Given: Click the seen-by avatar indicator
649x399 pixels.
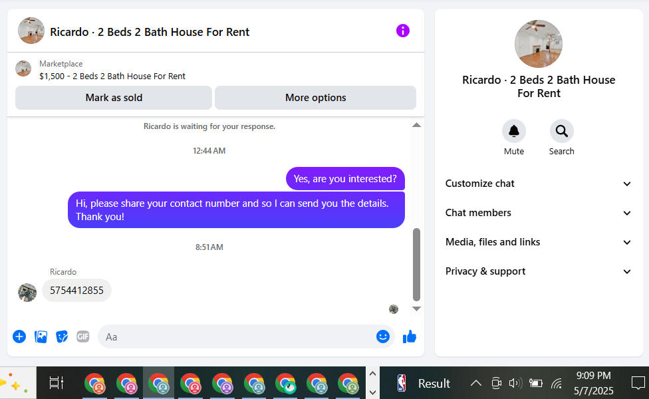Looking at the screenshot, I should tap(394, 309).
